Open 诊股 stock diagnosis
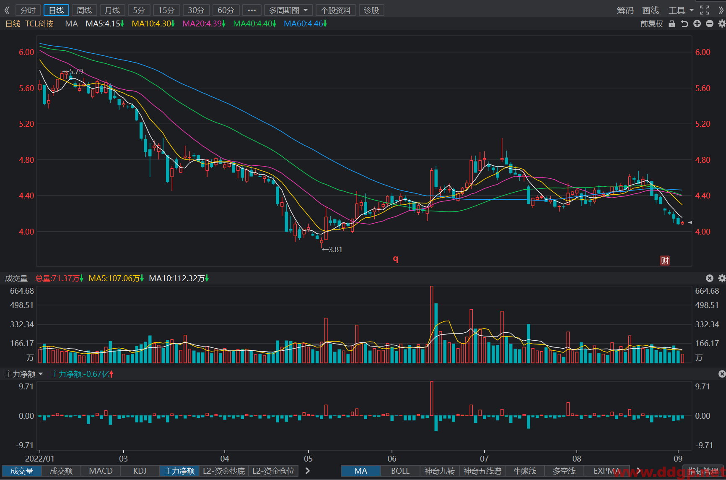 (371, 10)
